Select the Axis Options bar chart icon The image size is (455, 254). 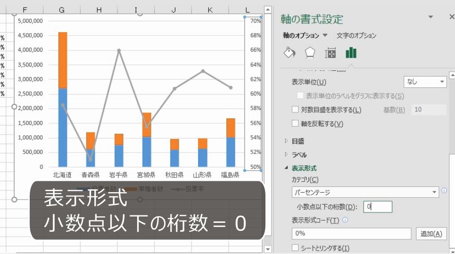(x=351, y=53)
